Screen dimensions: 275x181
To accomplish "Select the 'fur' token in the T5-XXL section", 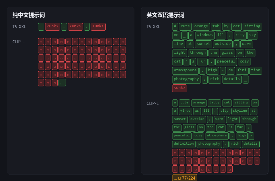I will pyautogui.click(x=202, y=62).
